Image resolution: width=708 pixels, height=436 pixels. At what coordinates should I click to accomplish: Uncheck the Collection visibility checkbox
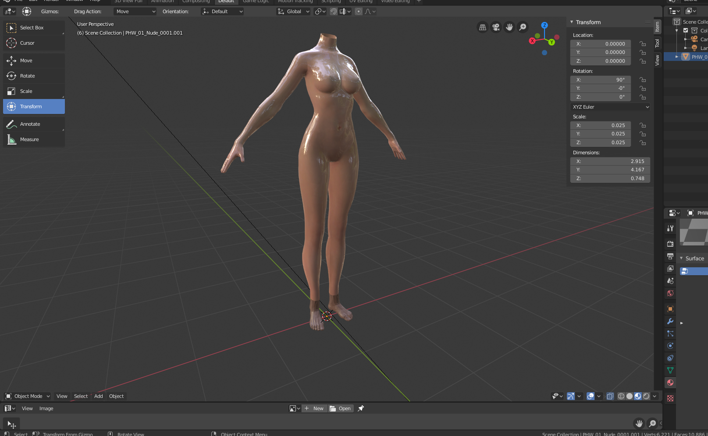pos(686,31)
